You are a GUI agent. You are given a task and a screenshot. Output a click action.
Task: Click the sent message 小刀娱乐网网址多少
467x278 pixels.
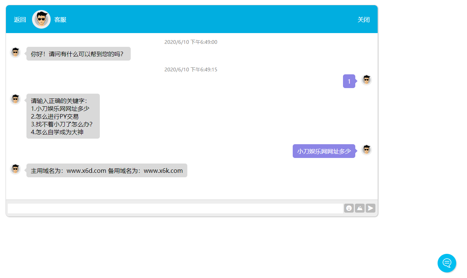click(324, 151)
